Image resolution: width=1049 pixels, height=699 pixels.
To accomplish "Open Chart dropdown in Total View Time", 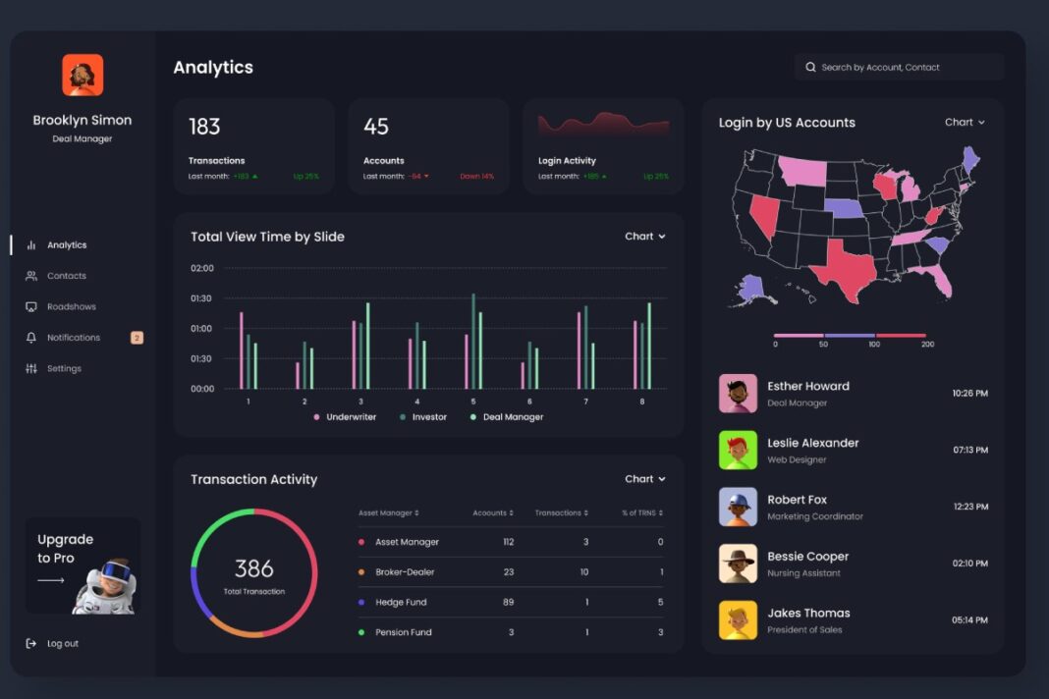I will point(645,237).
